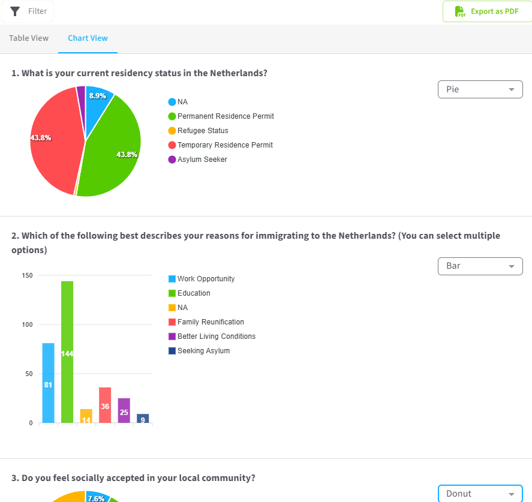The image size is (532, 502).
Task: Toggle Better Living Conditions legend item
Action: pos(212,336)
